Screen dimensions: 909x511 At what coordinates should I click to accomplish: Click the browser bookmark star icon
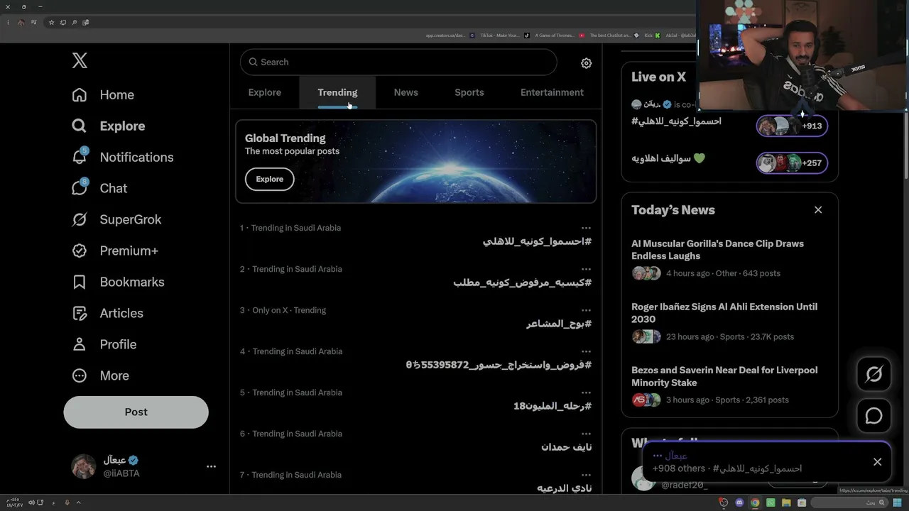51,23
